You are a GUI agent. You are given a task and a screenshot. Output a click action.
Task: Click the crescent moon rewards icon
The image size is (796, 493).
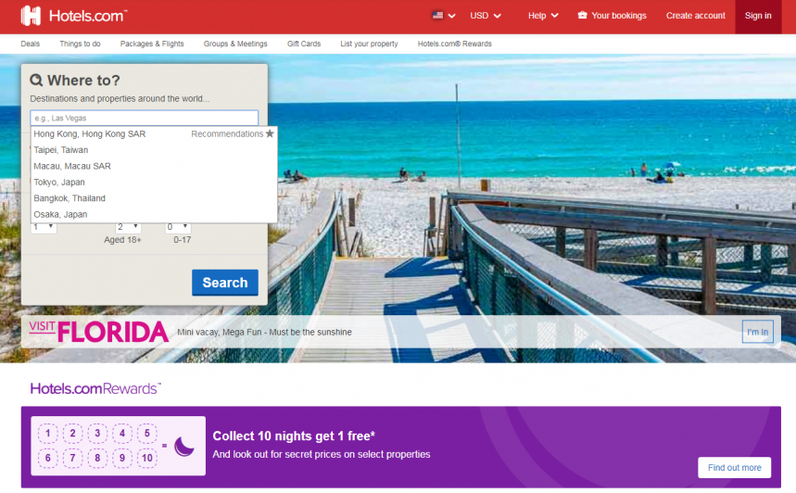click(x=183, y=447)
